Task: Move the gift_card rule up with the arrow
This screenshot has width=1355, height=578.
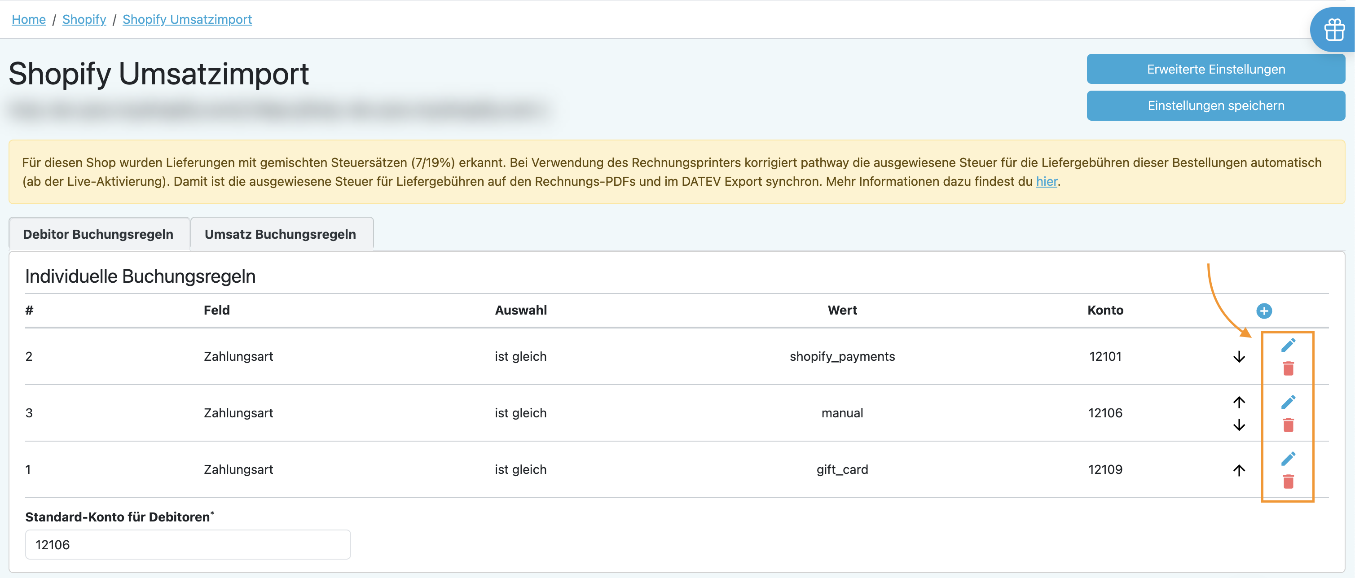Action: 1239,470
